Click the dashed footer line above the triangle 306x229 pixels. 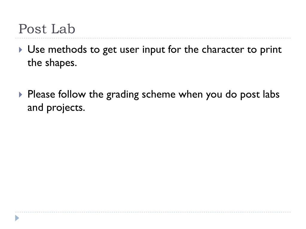(x=153, y=212)
